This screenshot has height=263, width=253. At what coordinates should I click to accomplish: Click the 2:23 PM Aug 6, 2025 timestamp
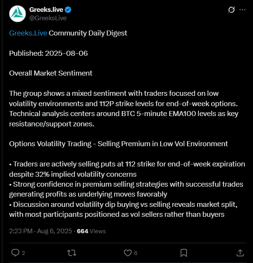(x=40, y=231)
